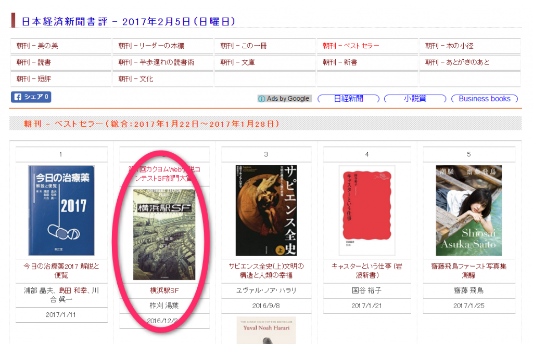Switch to the 朝刊 - 文庫 tab
Viewport: 533px width, 344px height.
[x=237, y=62]
